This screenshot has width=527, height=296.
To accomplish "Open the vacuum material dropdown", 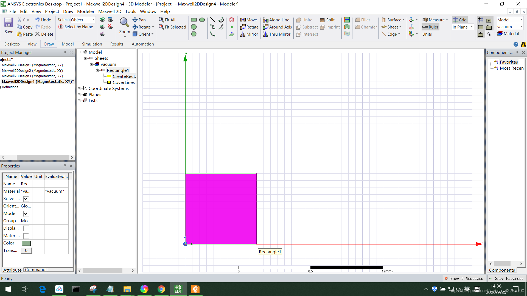I will coord(521,27).
